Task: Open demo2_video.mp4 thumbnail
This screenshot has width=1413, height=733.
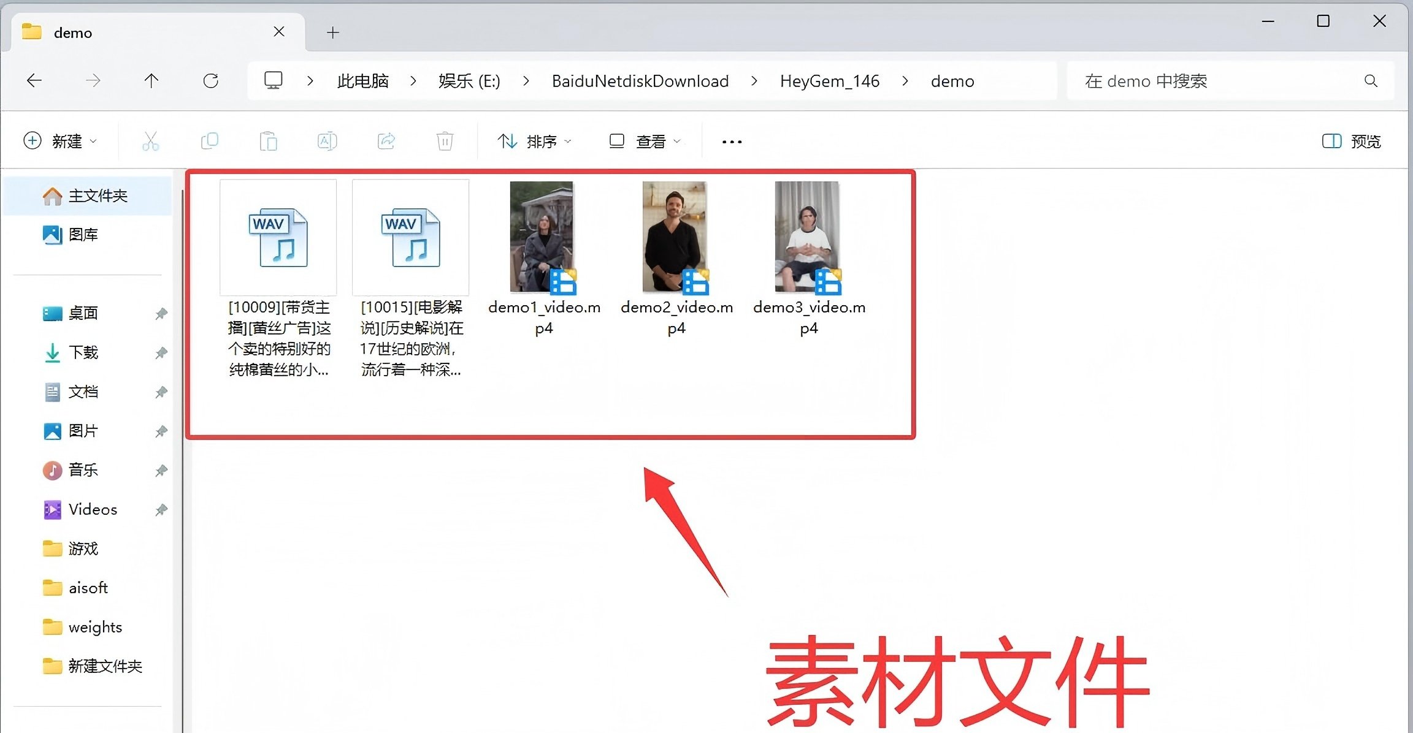Action: point(675,236)
